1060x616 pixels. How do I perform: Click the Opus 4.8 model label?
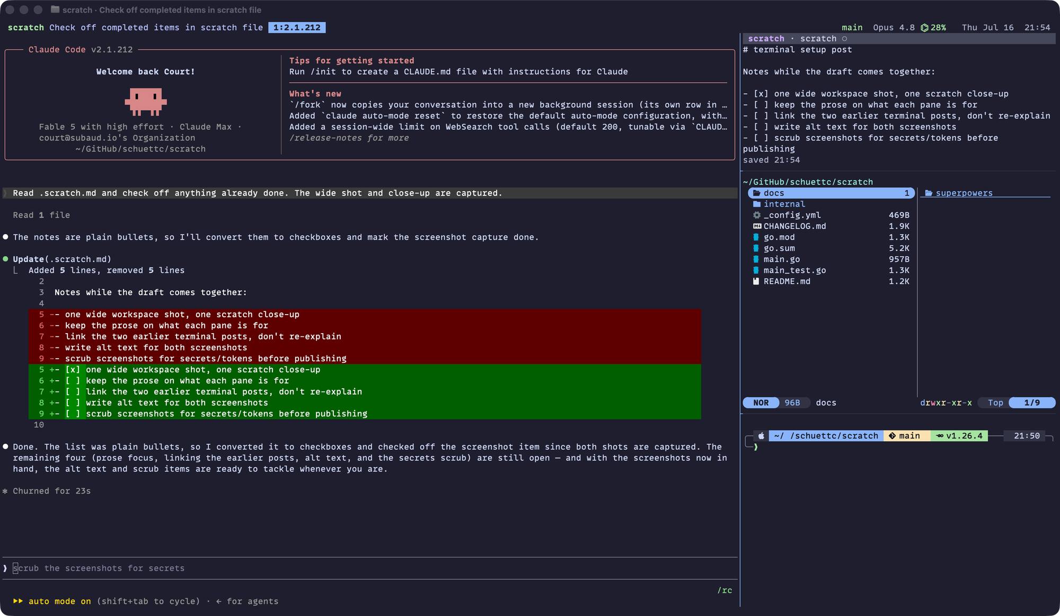894,28
